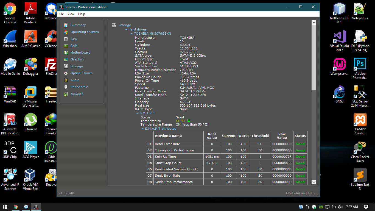Select the µTorrent desktop icon
The height and width of the screenshot is (211, 375).
coord(31,122)
